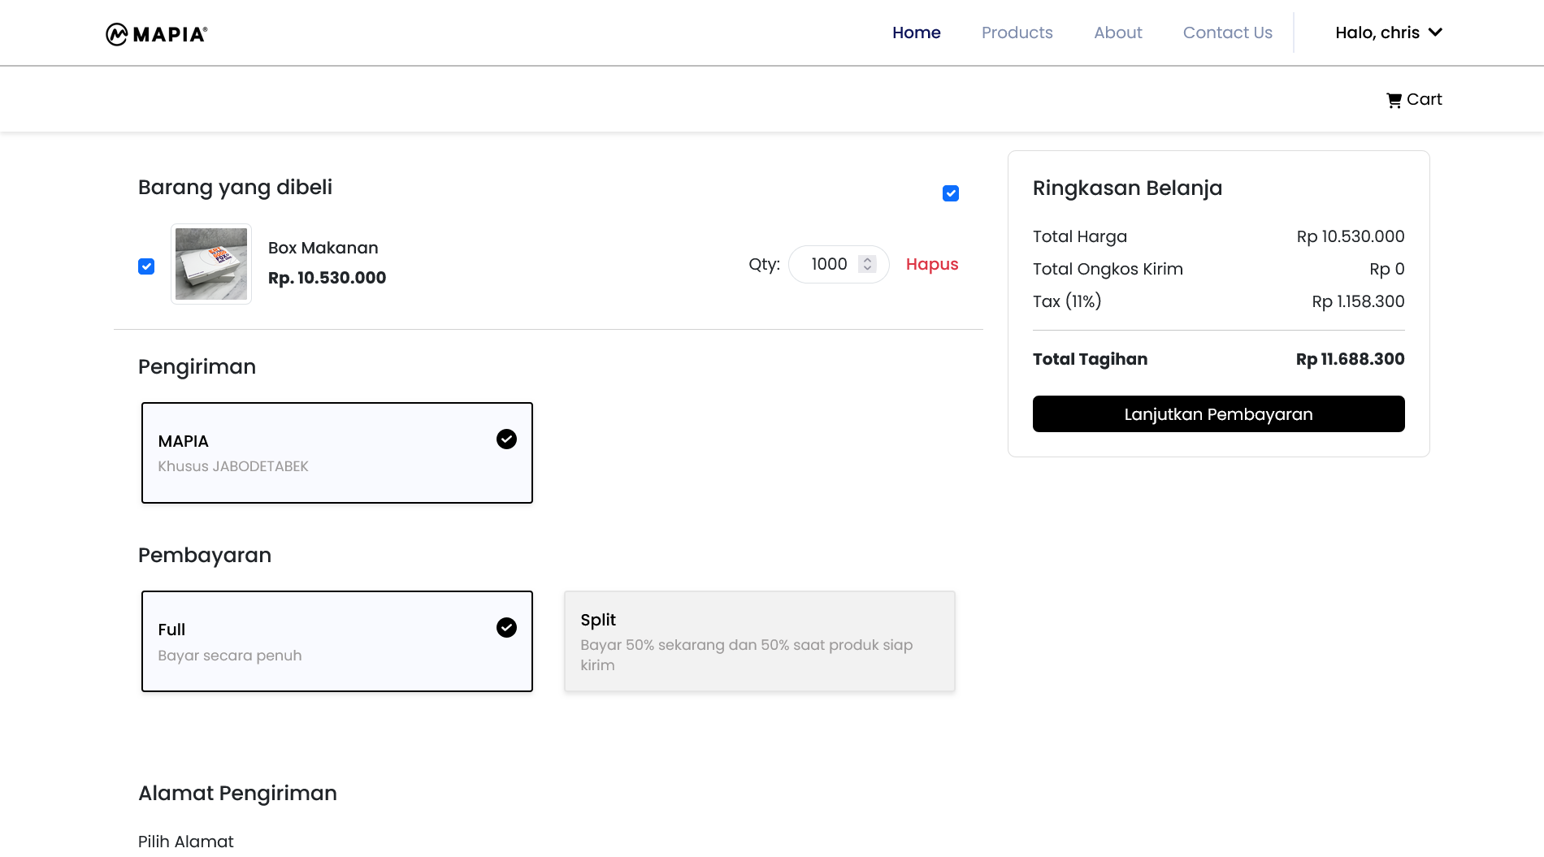Open the Products menu item
1544x857 pixels.
[x=1017, y=32]
